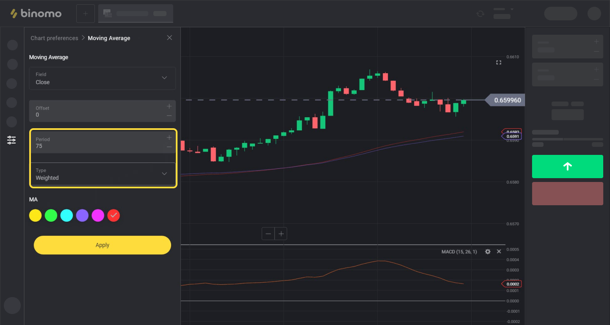Remove the MACD indicator with X
The height and width of the screenshot is (325, 610).
(499, 251)
